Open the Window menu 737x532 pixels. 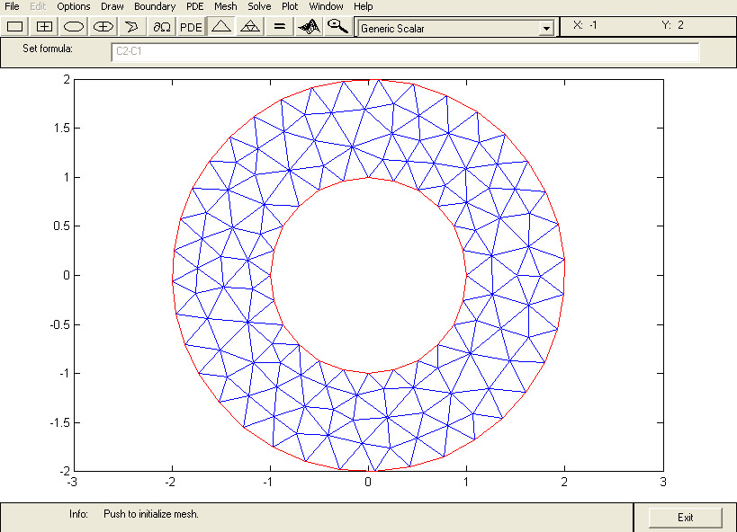[x=326, y=6]
